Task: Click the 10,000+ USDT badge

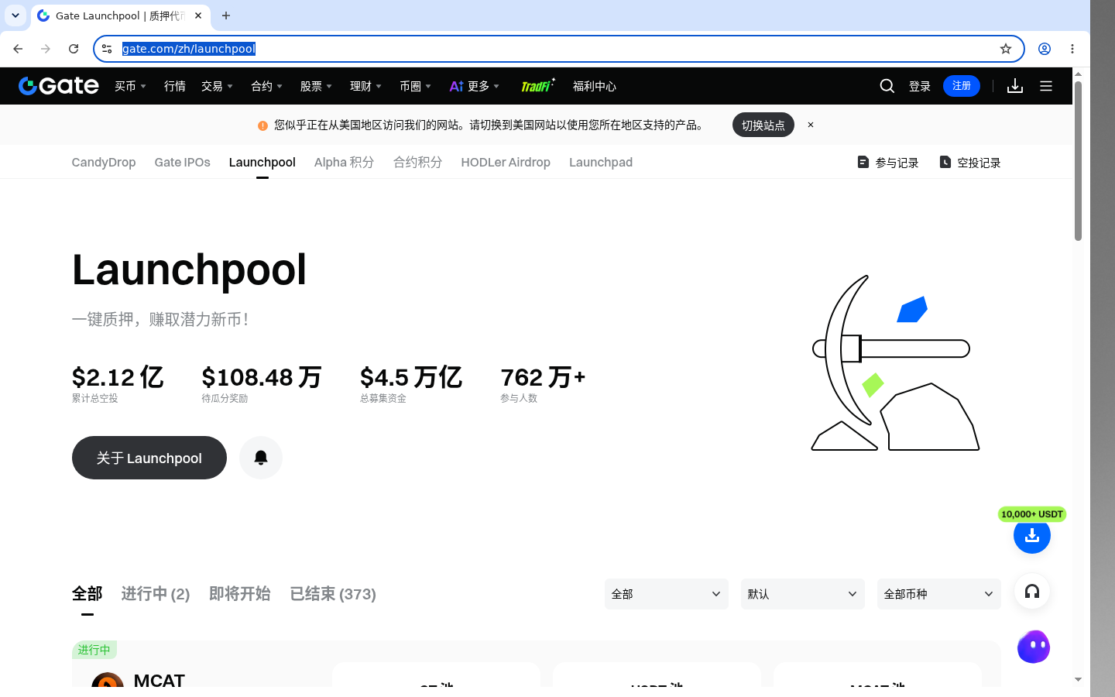Action: point(1032,514)
